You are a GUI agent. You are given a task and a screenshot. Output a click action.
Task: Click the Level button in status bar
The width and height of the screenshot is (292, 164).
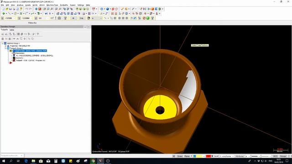[x=216, y=156]
